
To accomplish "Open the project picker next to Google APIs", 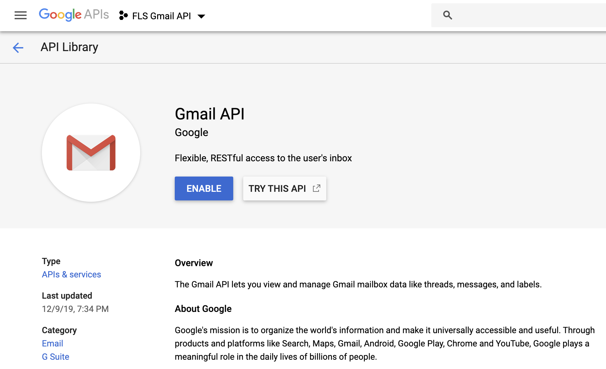I will (161, 16).
